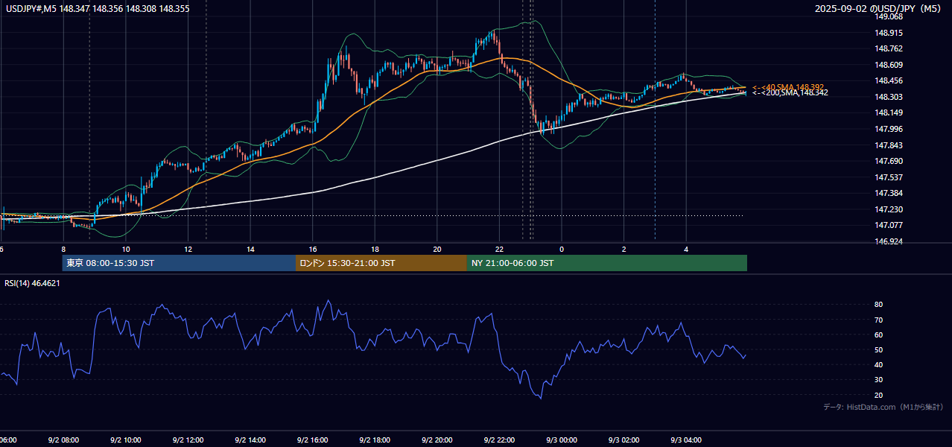Viewport: 952px width, 447px height.
Task: Click price axis value 147.690
Action: [889, 161]
